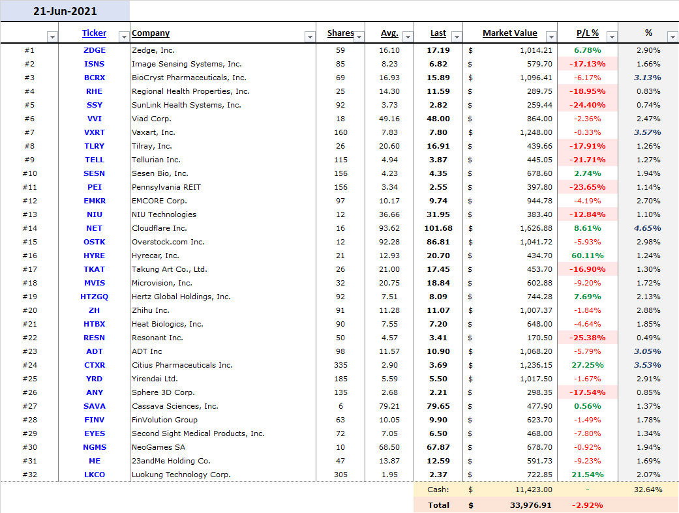The image size is (679, 513).
Task: Select the Cash label cell
Action: click(x=438, y=490)
